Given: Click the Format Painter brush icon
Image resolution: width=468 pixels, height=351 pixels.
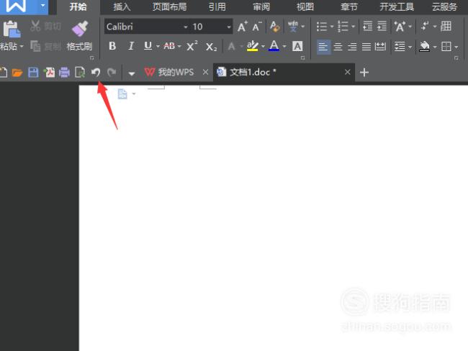Looking at the screenshot, I should (80, 29).
